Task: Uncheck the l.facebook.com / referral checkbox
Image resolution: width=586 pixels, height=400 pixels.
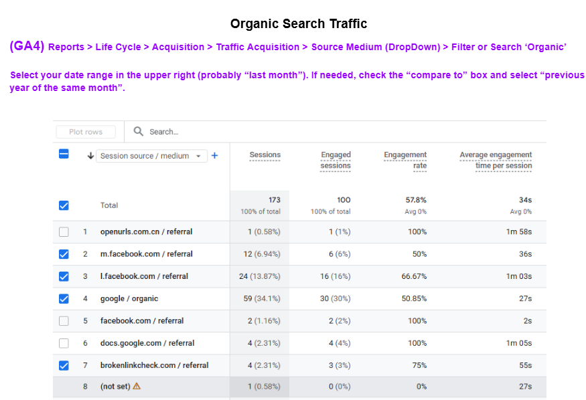Action: click(64, 276)
